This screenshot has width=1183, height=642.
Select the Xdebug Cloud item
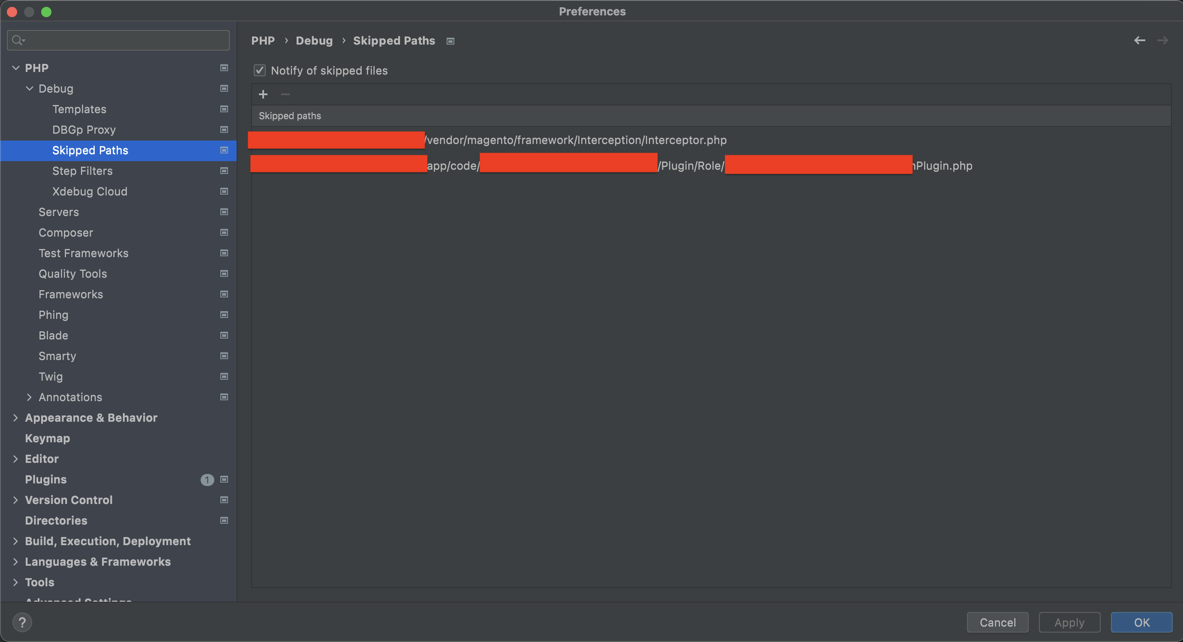(x=90, y=192)
